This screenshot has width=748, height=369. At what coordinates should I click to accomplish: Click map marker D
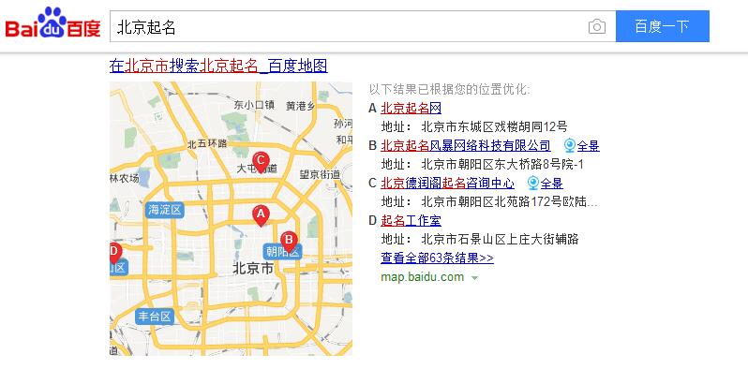click(x=114, y=253)
